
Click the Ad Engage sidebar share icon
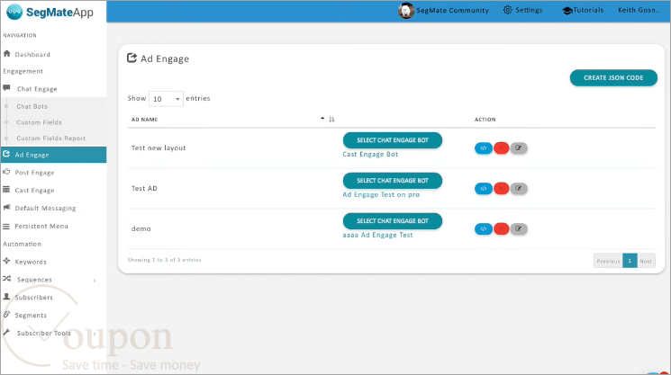pyautogui.click(x=6, y=154)
